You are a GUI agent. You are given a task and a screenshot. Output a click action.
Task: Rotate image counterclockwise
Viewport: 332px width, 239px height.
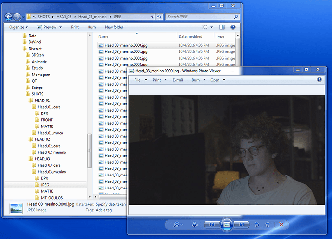pyautogui.click(x=256, y=225)
